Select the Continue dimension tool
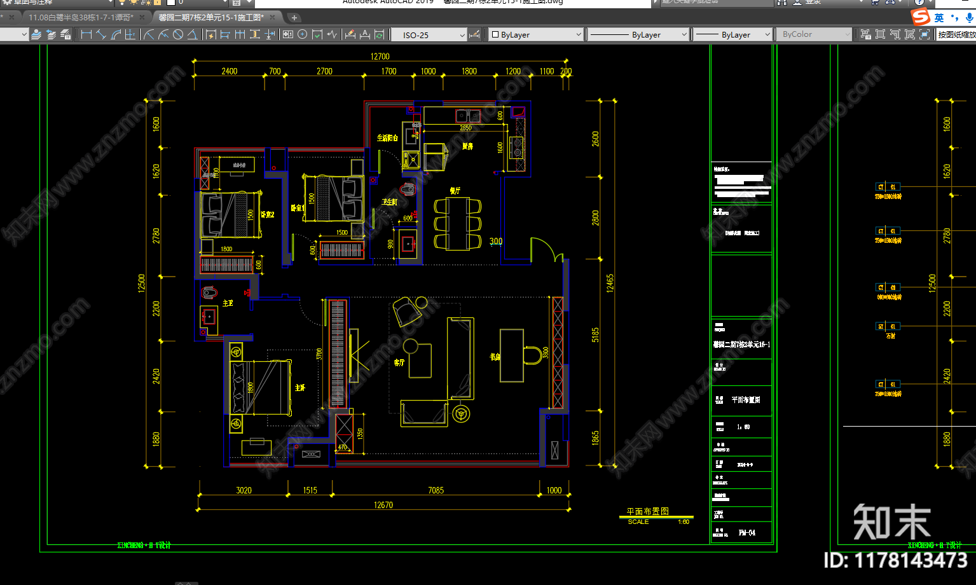 [x=240, y=34]
